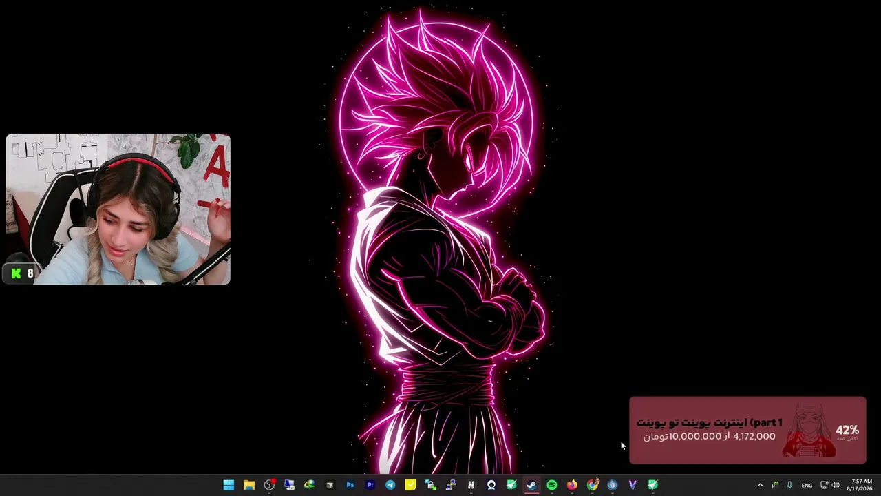Open the taskbar icon with the red notification dot
This screenshot has width=881, height=496.
(x=269, y=485)
